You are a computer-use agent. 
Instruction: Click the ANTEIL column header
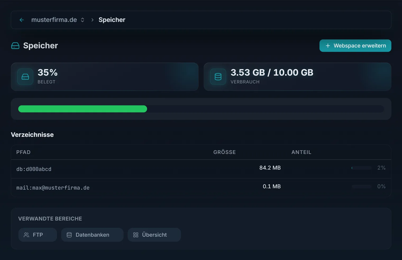pos(301,152)
